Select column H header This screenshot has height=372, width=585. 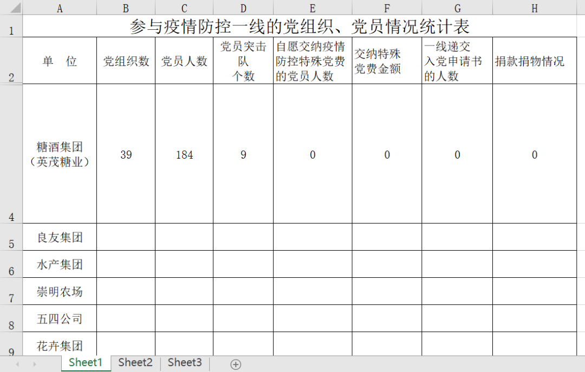tap(535, 8)
